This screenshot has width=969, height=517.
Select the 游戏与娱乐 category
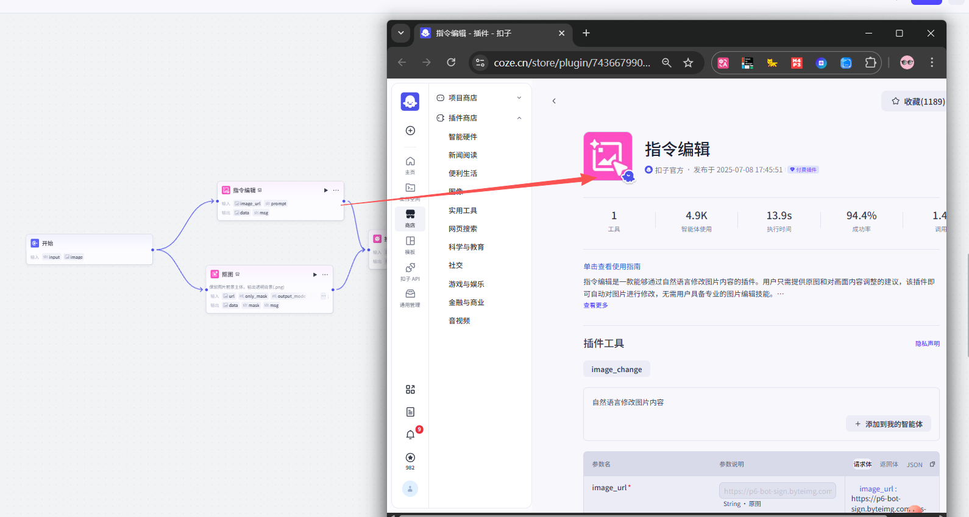tap(466, 284)
